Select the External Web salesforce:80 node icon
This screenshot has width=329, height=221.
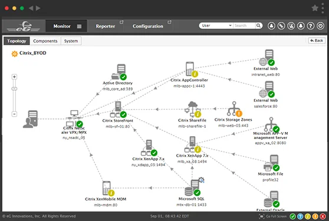(267, 90)
